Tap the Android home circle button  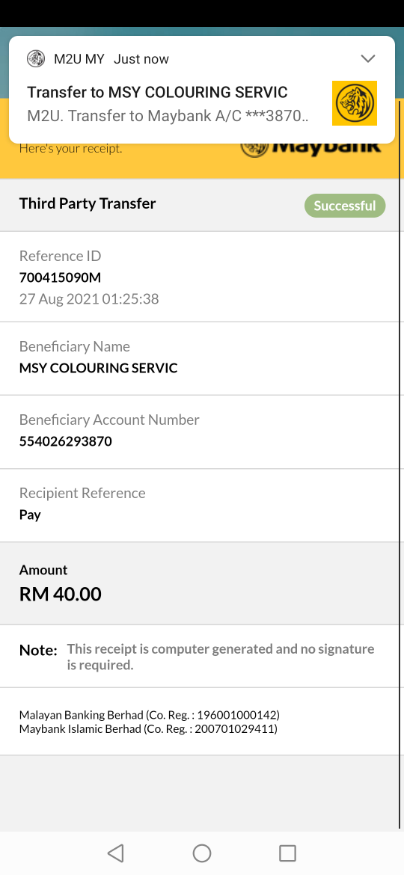202,853
